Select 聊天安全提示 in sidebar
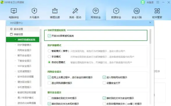Image resolution: width=171 pixels, height=106 pixels. [24, 56]
